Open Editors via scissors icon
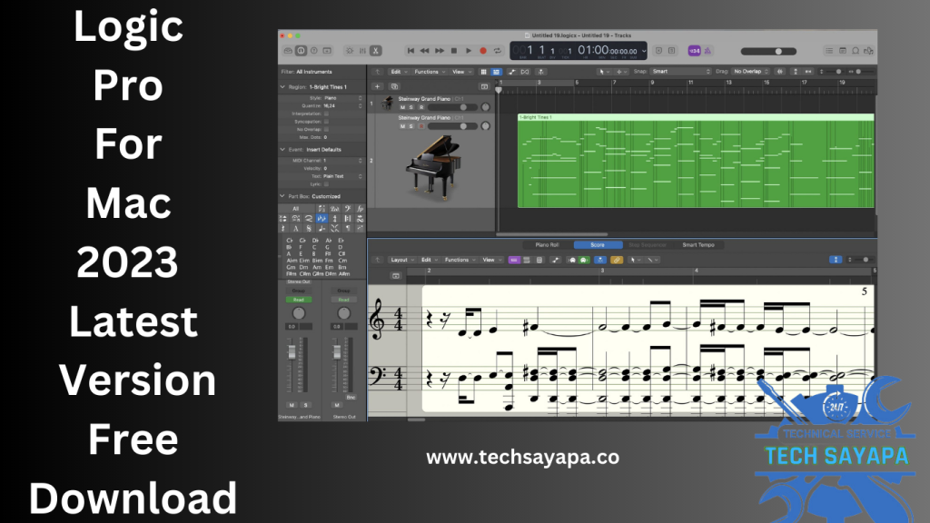Viewport: 930px width, 523px height. coord(375,51)
